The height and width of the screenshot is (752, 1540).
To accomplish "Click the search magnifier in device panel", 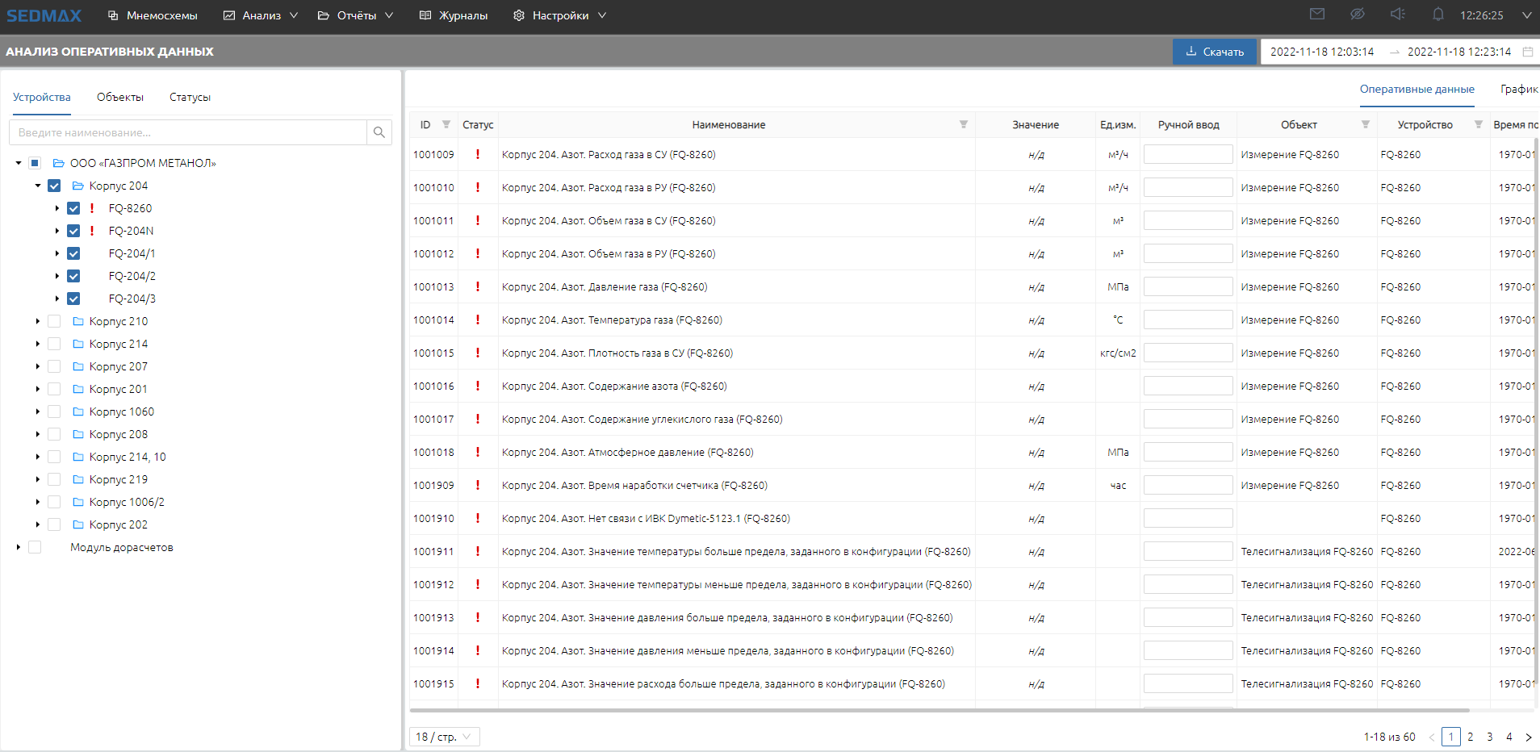I will tap(379, 132).
